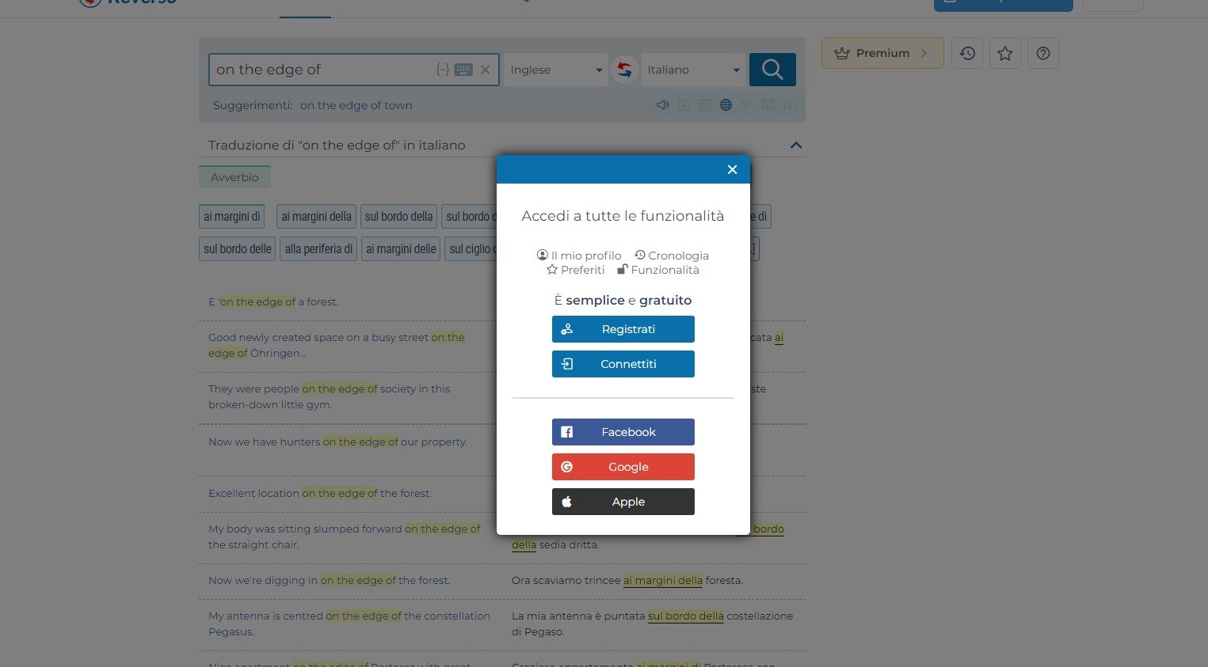1208x667 pixels.
Task: Open the help question mark icon
Action: (x=1043, y=53)
